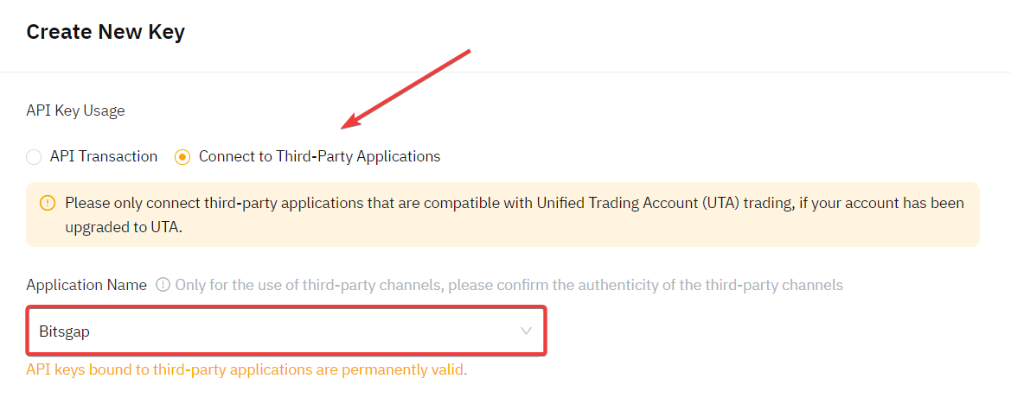This screenshot has height=404, width=1011.
Task: Click the "API Transaction" option label
Action: coord(104,156)
